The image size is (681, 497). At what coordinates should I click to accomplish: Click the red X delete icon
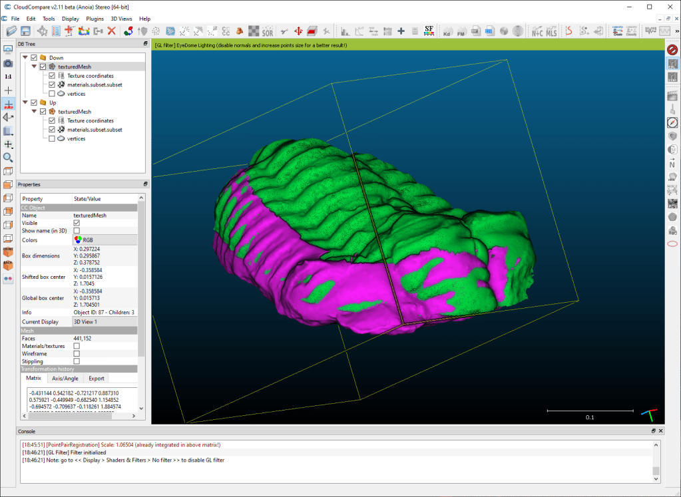[111, 31]
